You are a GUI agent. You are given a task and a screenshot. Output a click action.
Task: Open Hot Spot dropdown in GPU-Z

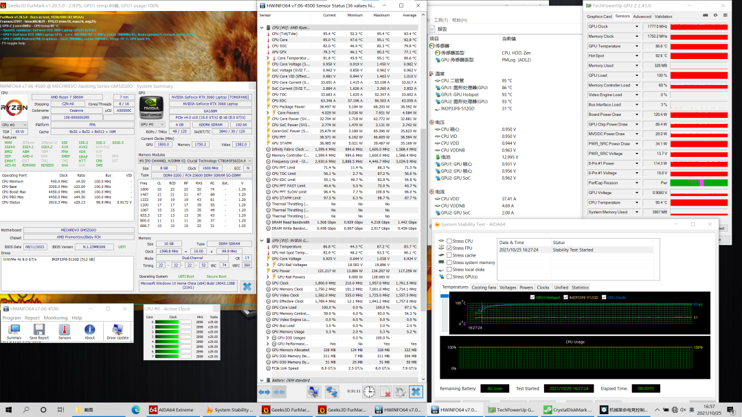point(636,56)
